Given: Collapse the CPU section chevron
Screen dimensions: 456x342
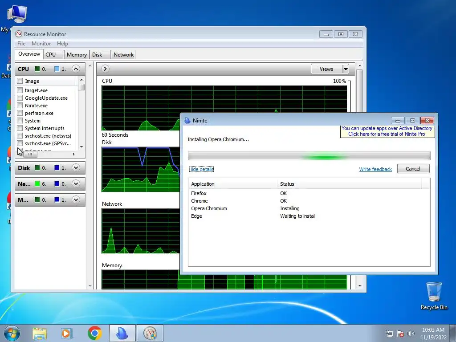Looking at the screenshot, I should (x=76, y=69).
